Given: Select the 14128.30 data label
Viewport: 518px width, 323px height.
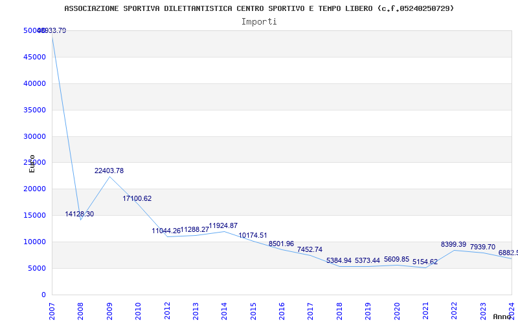Looking at the screenshot, I should point(79,214).
